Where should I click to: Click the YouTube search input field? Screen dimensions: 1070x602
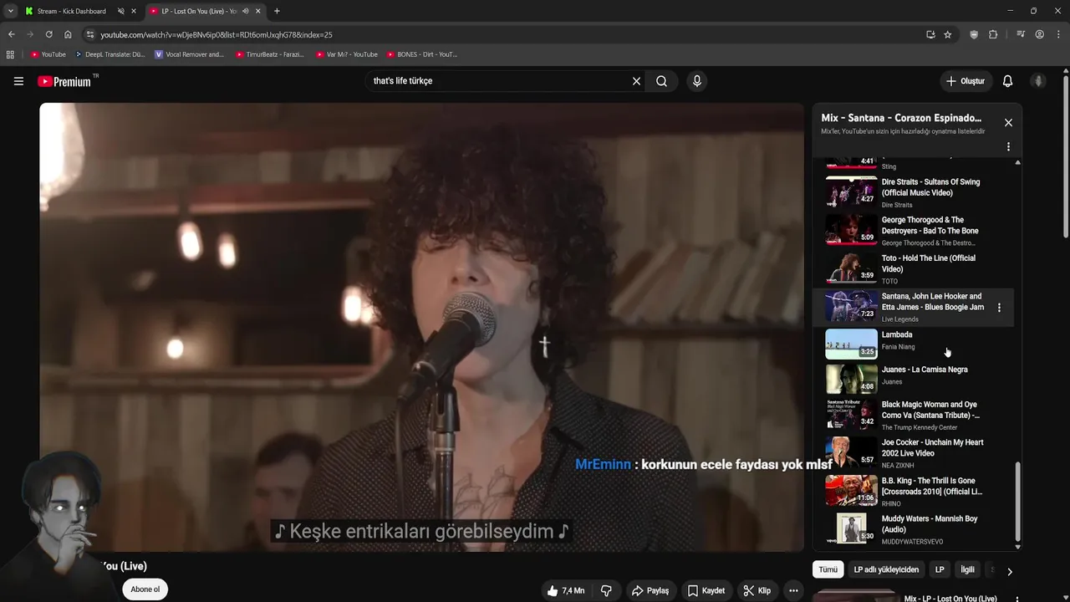(497, 81)
